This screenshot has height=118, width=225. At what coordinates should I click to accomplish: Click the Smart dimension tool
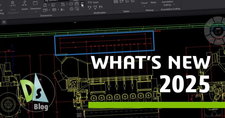(x=25, y=6)
